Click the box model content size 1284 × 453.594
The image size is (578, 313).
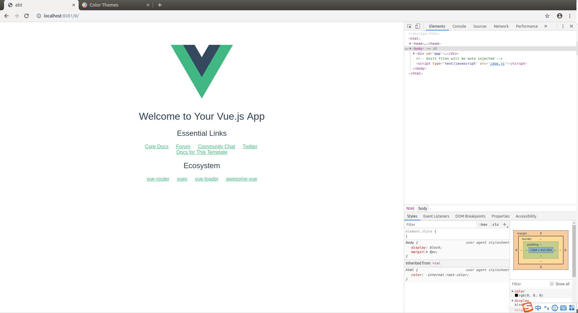[x=541, y=250]
